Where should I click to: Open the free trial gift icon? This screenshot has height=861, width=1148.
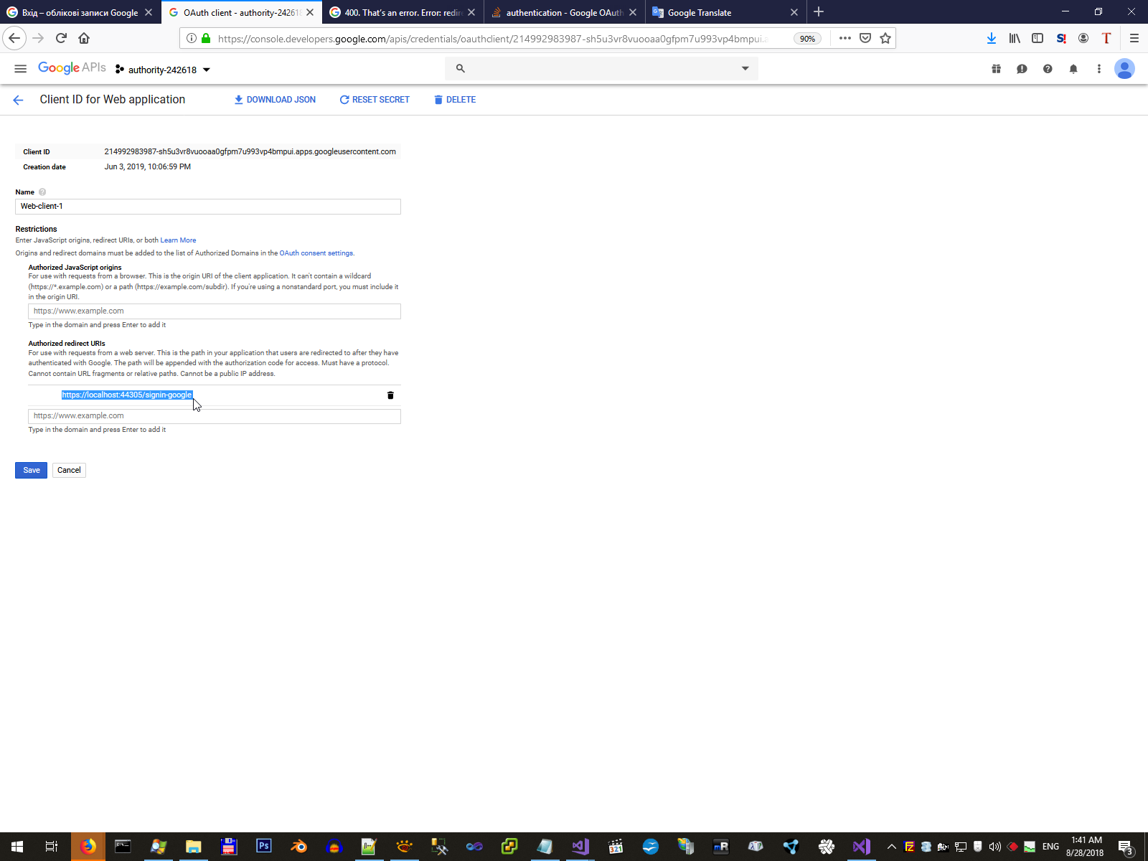point(997,69)
